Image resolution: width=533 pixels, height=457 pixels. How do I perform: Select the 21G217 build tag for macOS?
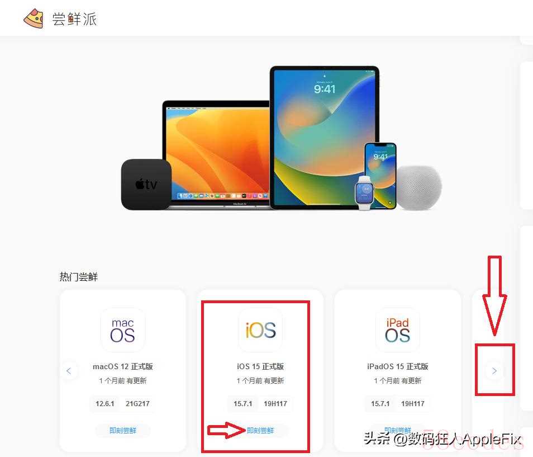pos(137,403)
